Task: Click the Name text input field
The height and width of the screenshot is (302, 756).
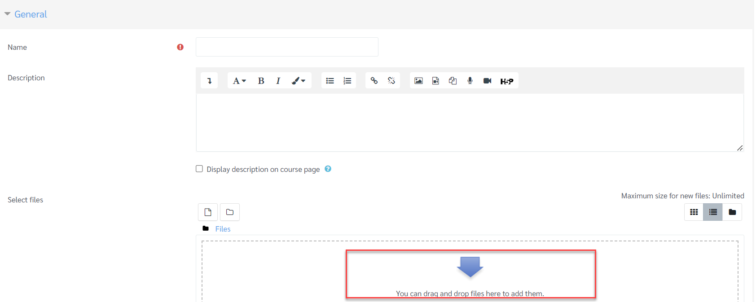Action: (287, 47)
